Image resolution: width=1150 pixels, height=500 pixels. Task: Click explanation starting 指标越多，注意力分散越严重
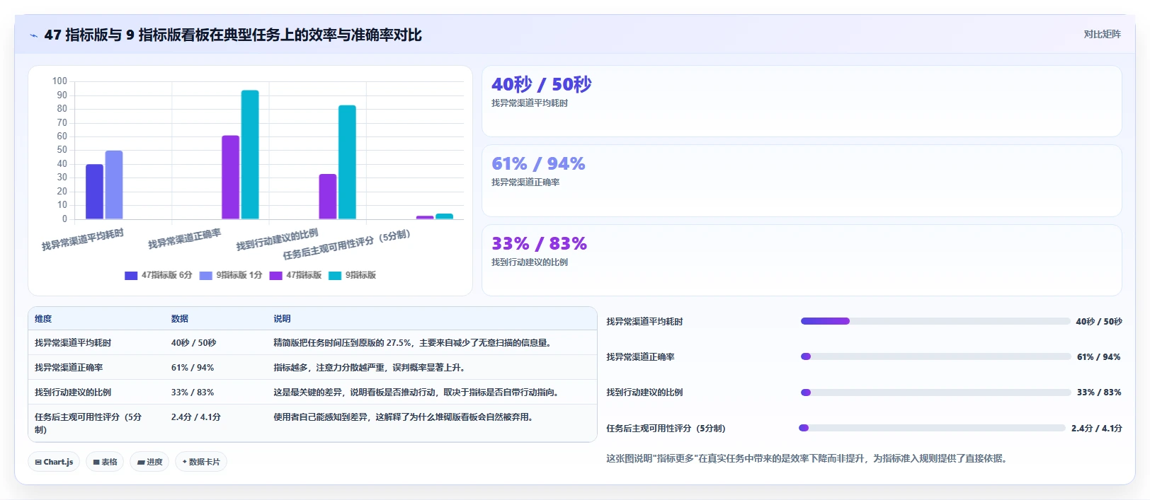tap(369, 368)
